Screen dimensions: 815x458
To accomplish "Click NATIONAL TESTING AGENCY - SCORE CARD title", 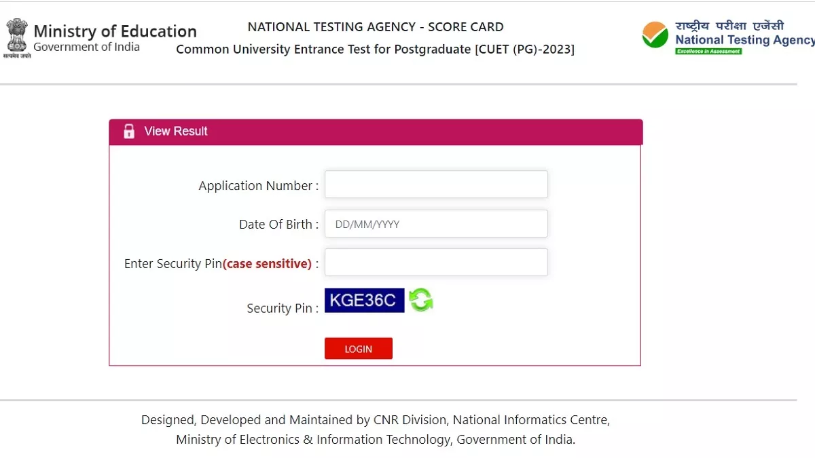I will (x=376, y=27).
